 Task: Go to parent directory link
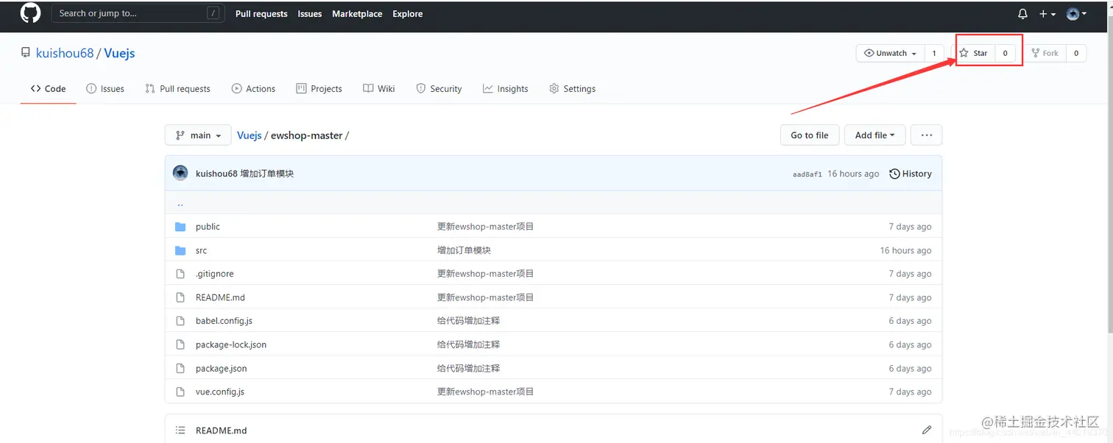coord(180,203)
